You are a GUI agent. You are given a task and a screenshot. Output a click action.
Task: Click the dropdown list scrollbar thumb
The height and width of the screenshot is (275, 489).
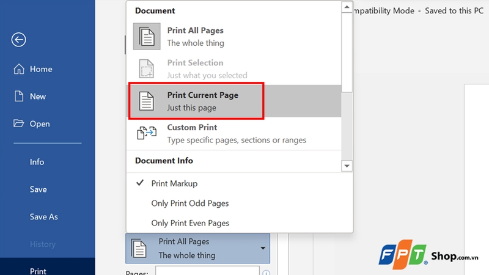pyautogui.click(x=347, y=53)
